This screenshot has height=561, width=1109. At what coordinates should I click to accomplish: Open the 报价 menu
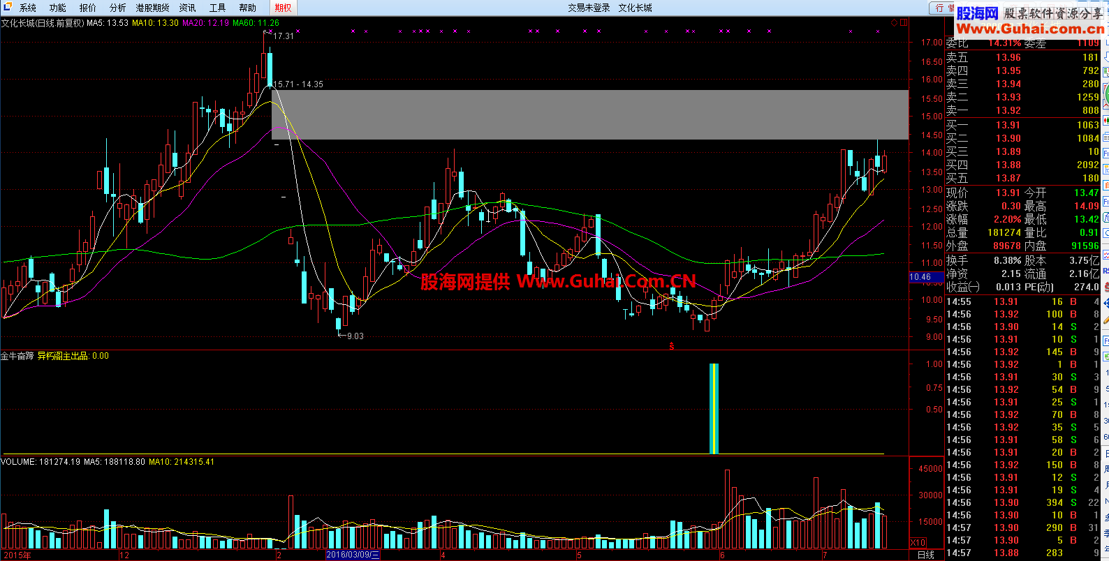pos(88,8)
